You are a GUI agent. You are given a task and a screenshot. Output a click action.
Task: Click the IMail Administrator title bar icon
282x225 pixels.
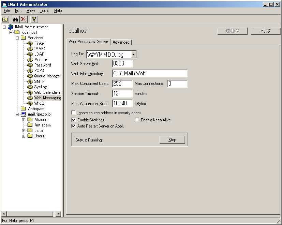click(x=4, y=4)
